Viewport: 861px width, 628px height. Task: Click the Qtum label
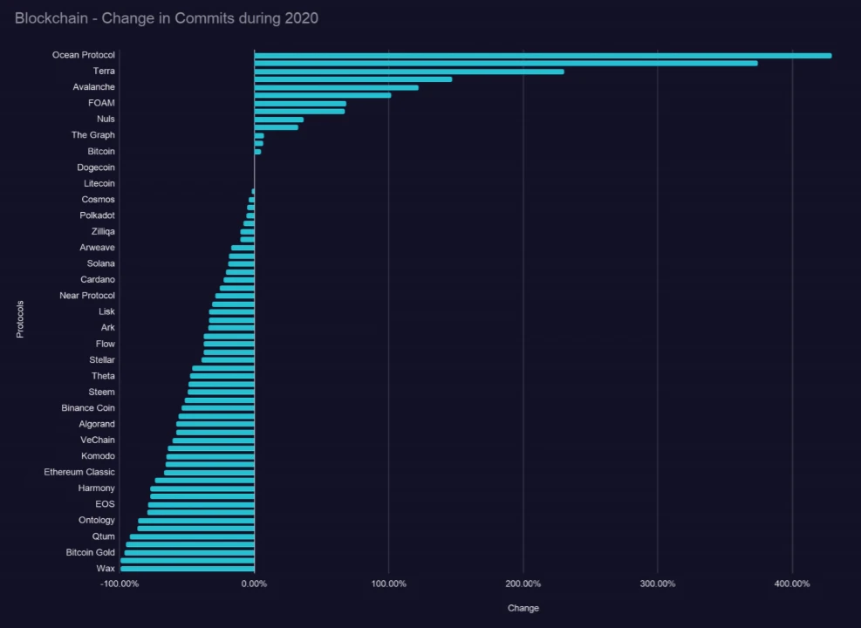point(103,536)
